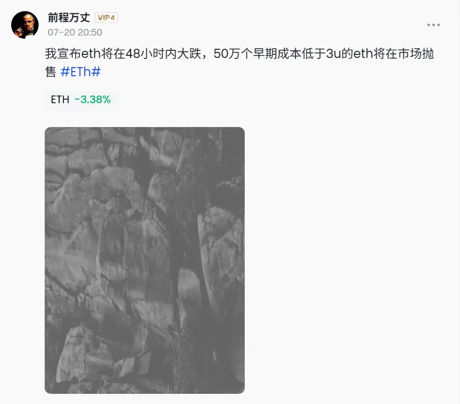Click the VIP4 badge
The image size is (460, 404).
click(106, 18)
